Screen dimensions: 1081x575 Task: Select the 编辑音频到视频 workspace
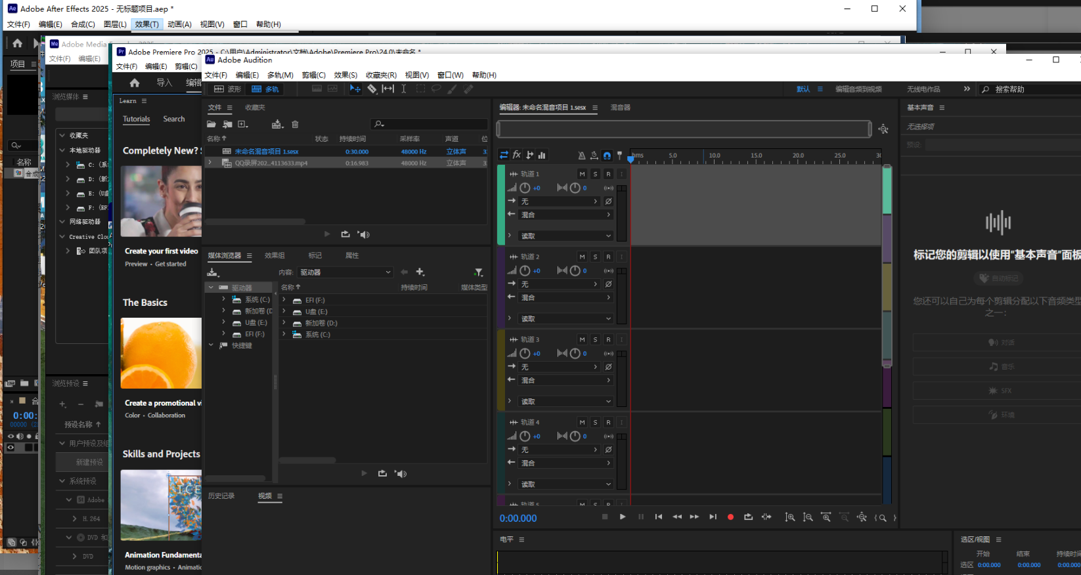coord(858,89)
